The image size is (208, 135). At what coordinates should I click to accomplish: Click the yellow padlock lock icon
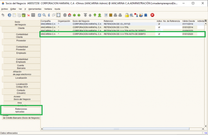pyautogui.click(x=127, y=15)
